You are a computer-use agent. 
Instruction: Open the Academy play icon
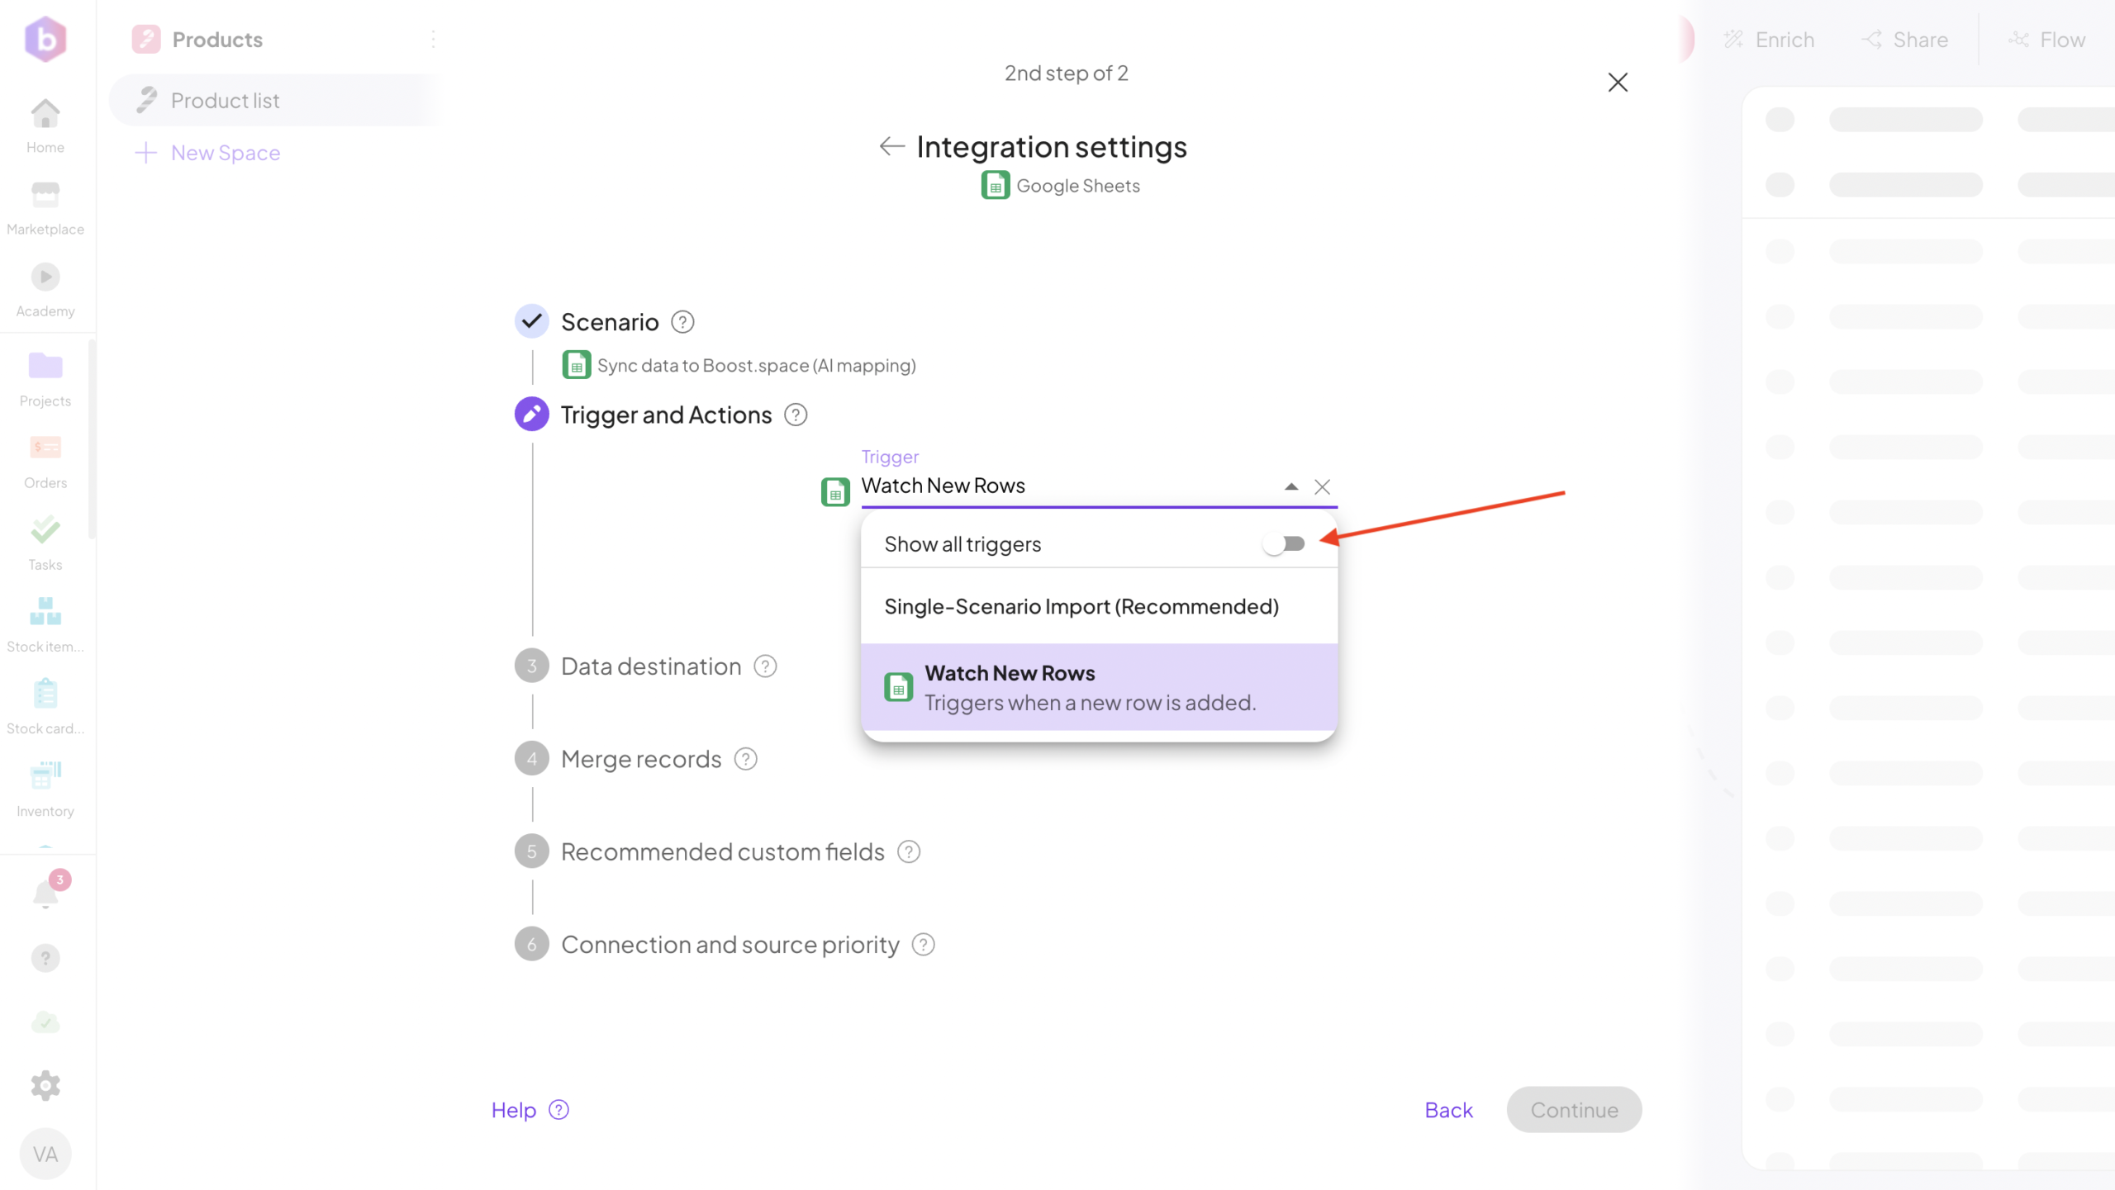pos(45,277)
